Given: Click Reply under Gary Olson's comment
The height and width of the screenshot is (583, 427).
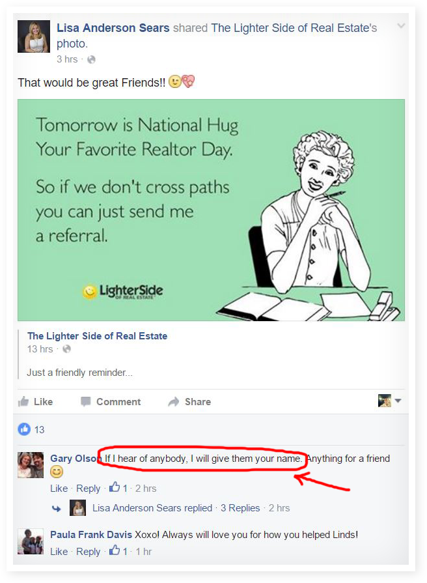Looking at the screenshot, I should 88,488.
